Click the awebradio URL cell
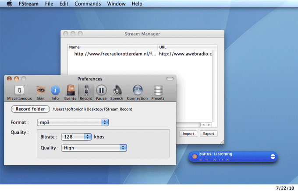 [x=185, y=54]
